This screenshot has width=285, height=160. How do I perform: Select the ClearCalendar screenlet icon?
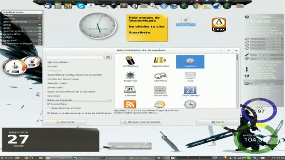190,91
